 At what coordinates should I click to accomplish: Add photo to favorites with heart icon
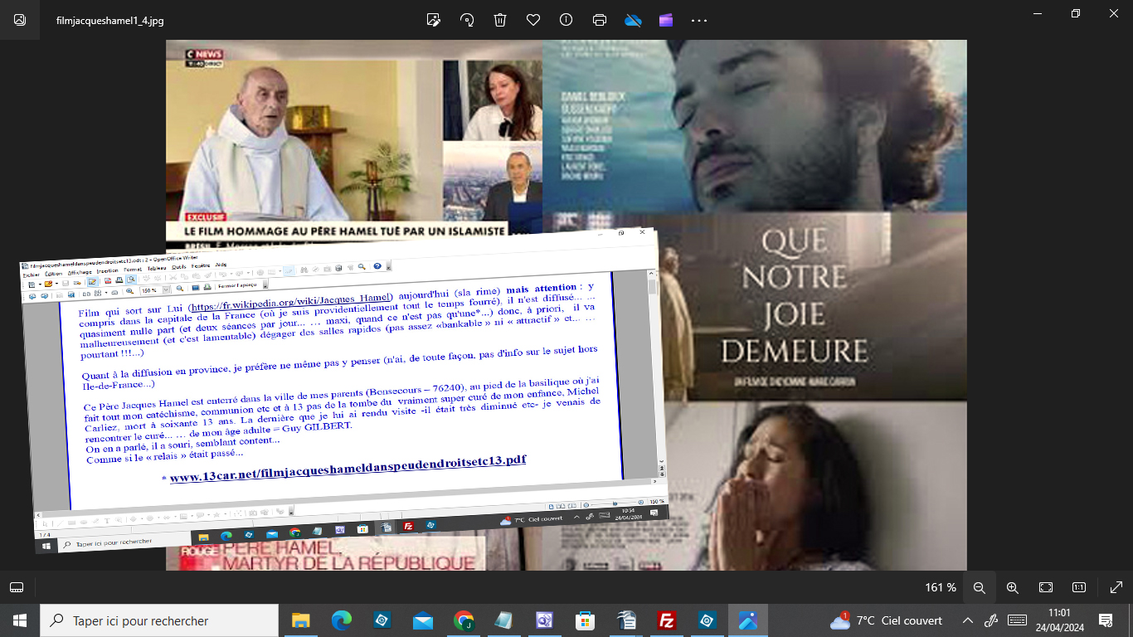533,20
